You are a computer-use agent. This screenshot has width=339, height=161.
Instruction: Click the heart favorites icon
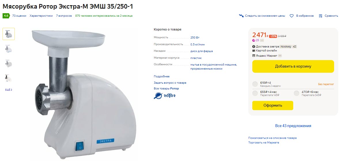pos(291,16)
